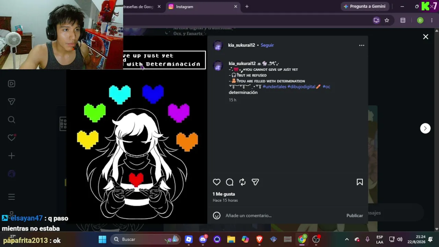This screenshot has height=247, width=439.
Task: Open the #undertales hashtag
Action: 274,87
